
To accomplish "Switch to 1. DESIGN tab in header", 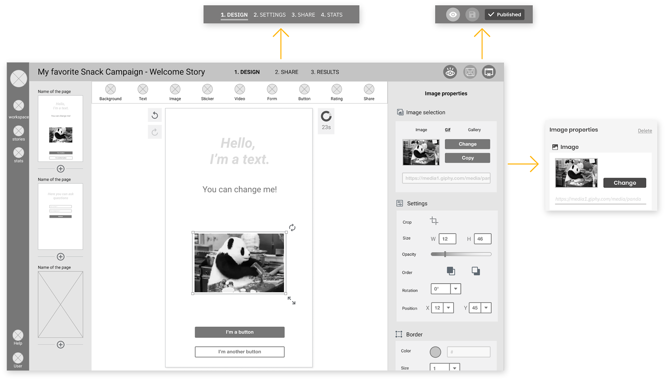I will coord(247,72).
